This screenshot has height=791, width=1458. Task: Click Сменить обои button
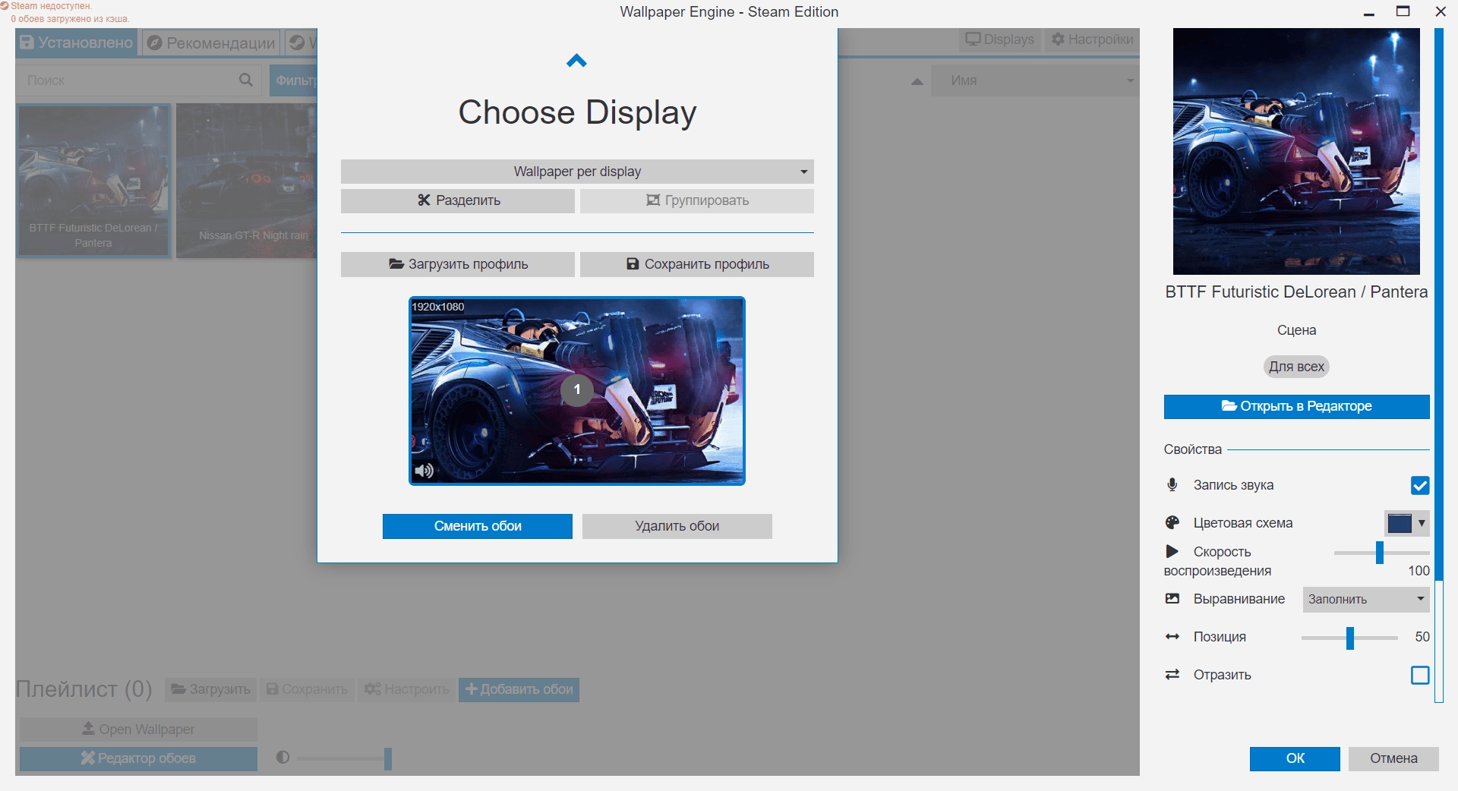coord(478,526)
